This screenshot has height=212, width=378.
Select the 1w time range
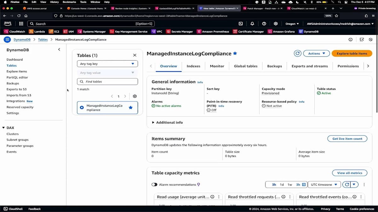[290, 185]
